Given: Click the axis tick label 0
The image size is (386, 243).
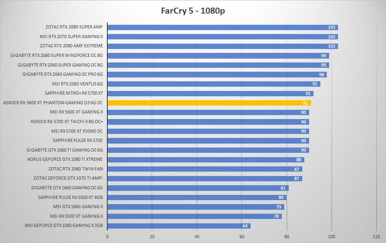Looking at the screenshot, I should (x=107, y=237).
